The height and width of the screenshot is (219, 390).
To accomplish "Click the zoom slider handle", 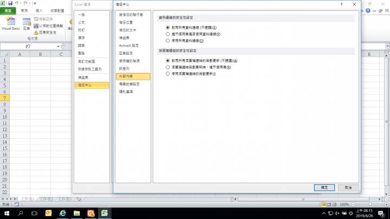I will pos(370,204).
